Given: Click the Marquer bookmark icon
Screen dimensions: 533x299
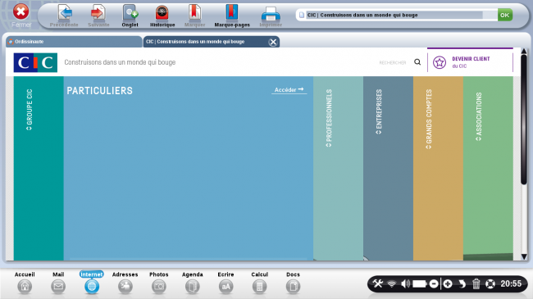Looking at the screenshot, I should (195, 13).
